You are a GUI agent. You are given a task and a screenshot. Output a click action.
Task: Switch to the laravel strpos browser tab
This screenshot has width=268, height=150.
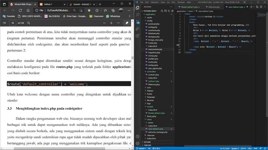click(x=82, y=4)
